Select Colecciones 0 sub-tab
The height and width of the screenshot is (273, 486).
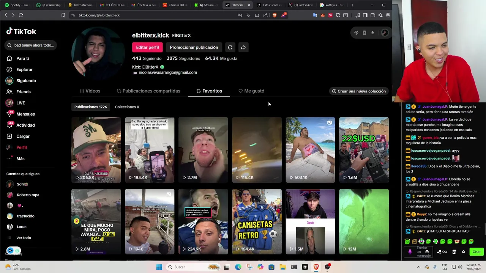coord(127,107)
